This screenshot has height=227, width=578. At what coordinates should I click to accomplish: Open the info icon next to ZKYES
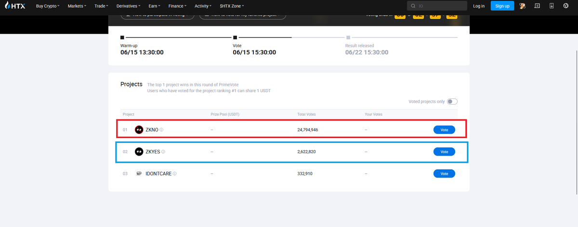click(x=163, y=152)
